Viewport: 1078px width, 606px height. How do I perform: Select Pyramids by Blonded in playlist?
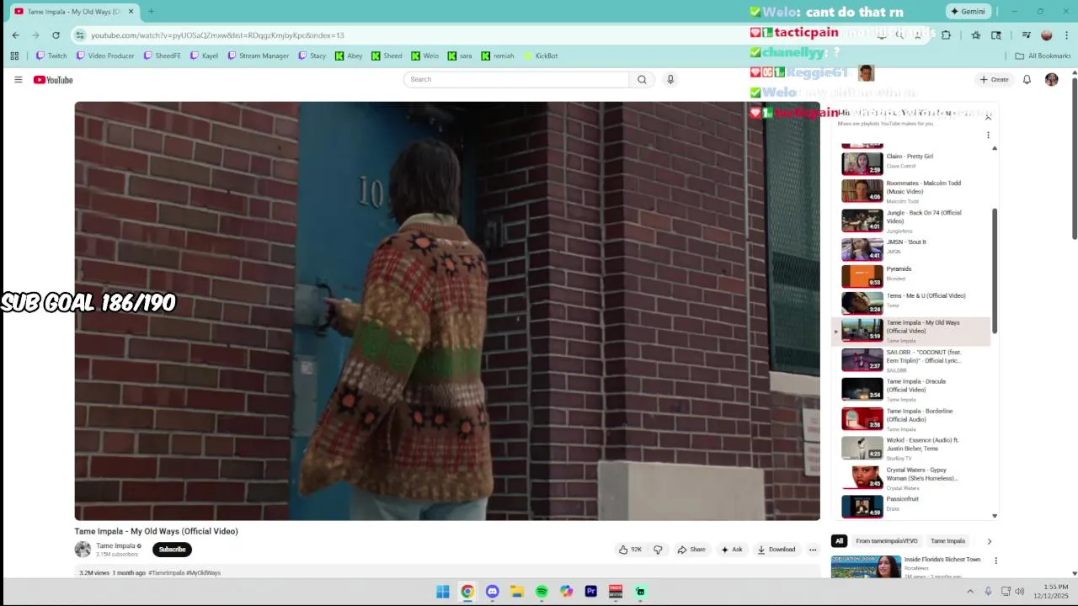(911, 276)
